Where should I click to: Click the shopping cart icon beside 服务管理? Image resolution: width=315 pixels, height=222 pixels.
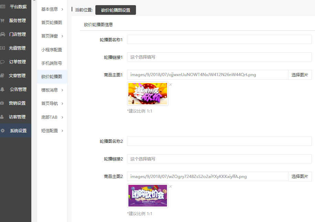pos(2,21)
